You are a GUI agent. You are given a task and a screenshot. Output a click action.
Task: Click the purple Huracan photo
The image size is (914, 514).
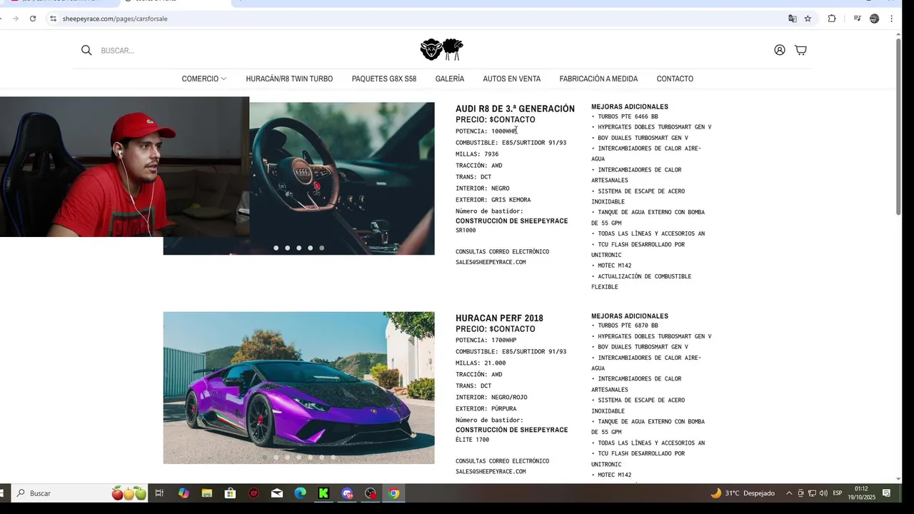(298, 388)
